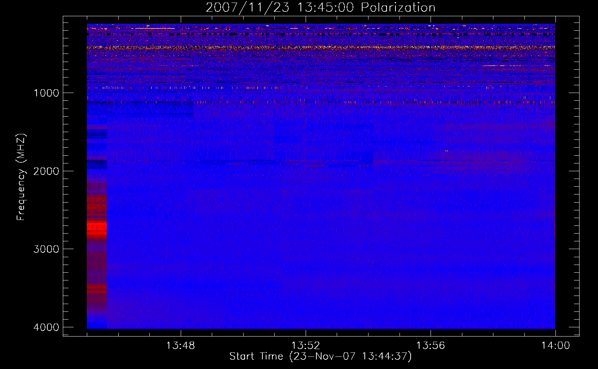Click the 'Start Time (23-Nov-07 13:44:37)' axis label
Screen dimensions: 598x369
[320, 356]
